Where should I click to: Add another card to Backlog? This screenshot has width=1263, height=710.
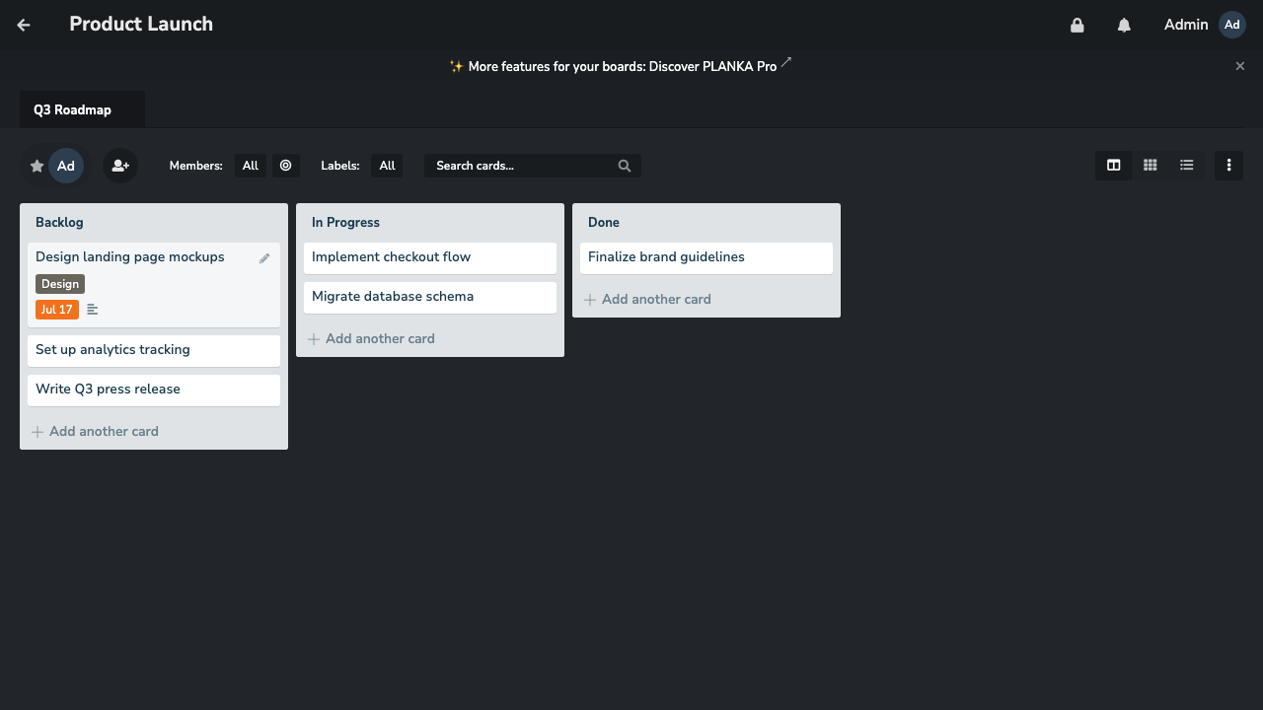pyautogui.click(x=154, y=431)
